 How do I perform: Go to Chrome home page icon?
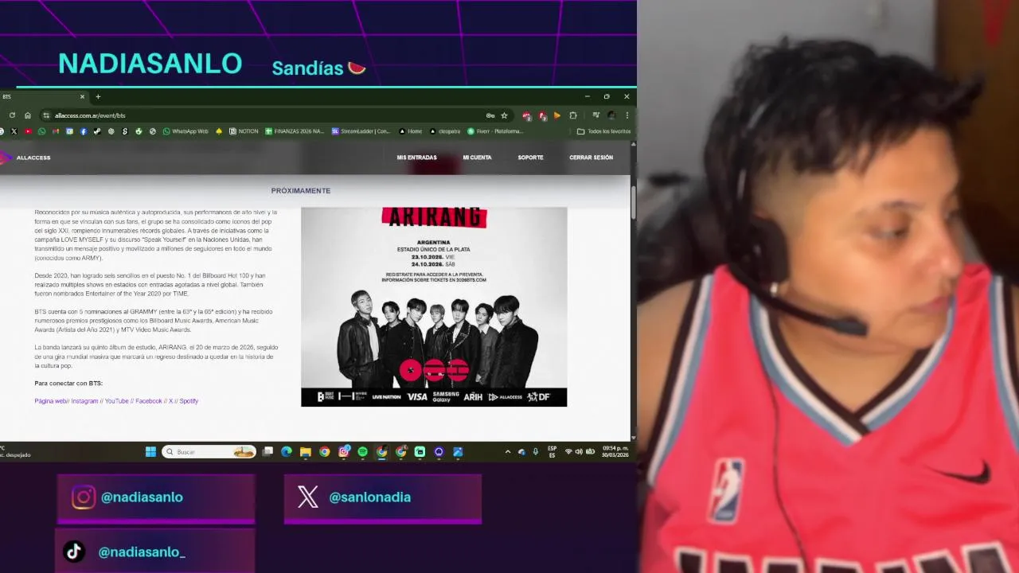[x=28, y=115]
